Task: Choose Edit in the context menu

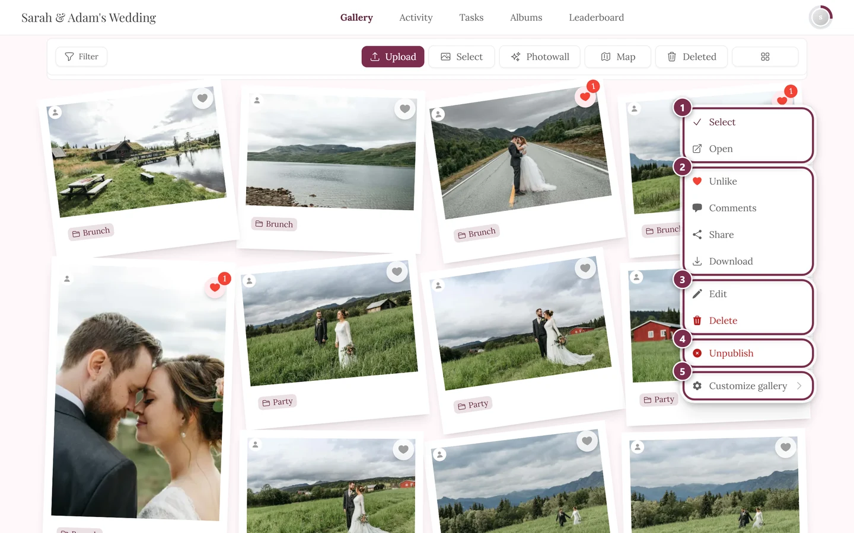Action: [747, 294]
